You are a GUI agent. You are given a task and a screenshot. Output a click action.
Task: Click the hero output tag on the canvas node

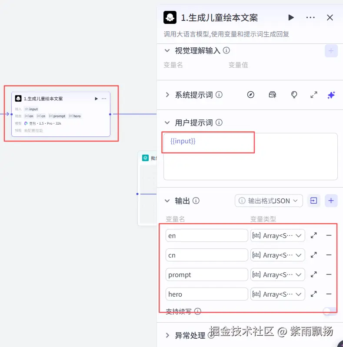(75, 116)
